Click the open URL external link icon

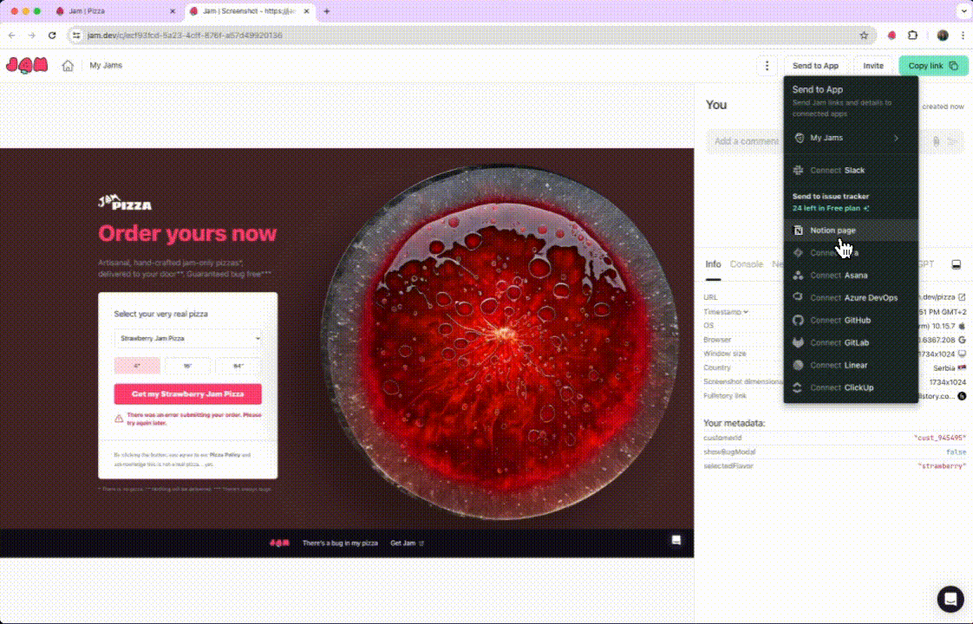pos(962,297)
